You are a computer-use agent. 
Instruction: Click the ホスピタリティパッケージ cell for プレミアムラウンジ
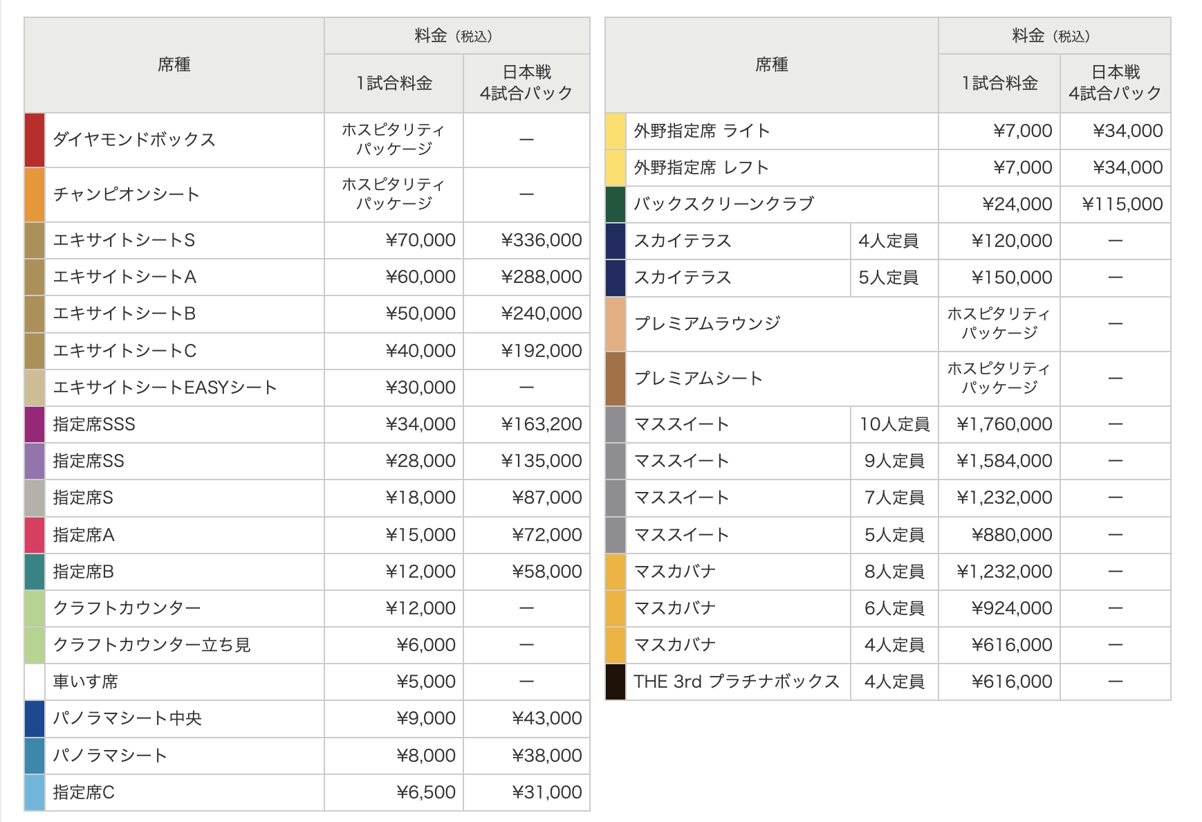click(x=998, y=323)
